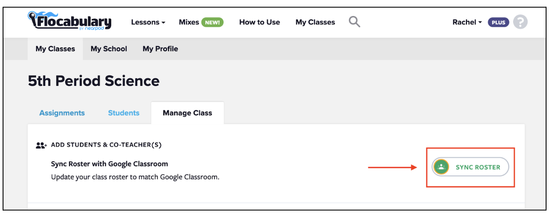Click the 5th Period Science heading

tap(94, 81)
